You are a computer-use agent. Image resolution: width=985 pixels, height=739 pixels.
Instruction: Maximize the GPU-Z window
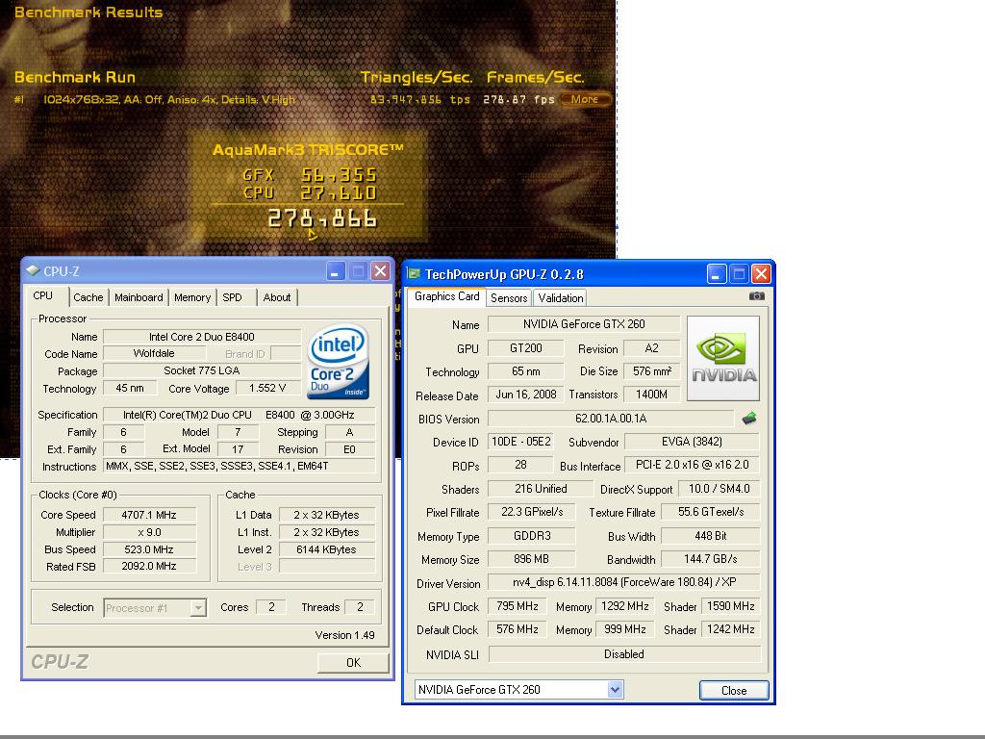[x=739, y=274]
